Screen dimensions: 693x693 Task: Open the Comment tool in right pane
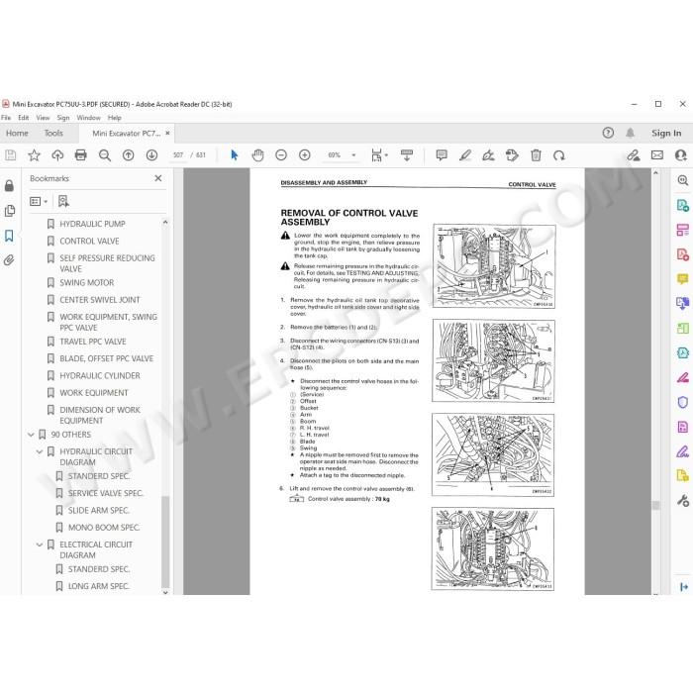[683, 279]
